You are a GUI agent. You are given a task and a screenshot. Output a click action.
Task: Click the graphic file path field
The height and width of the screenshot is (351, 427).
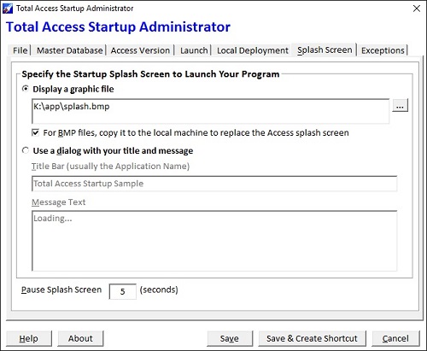click(x=210, y=111)
